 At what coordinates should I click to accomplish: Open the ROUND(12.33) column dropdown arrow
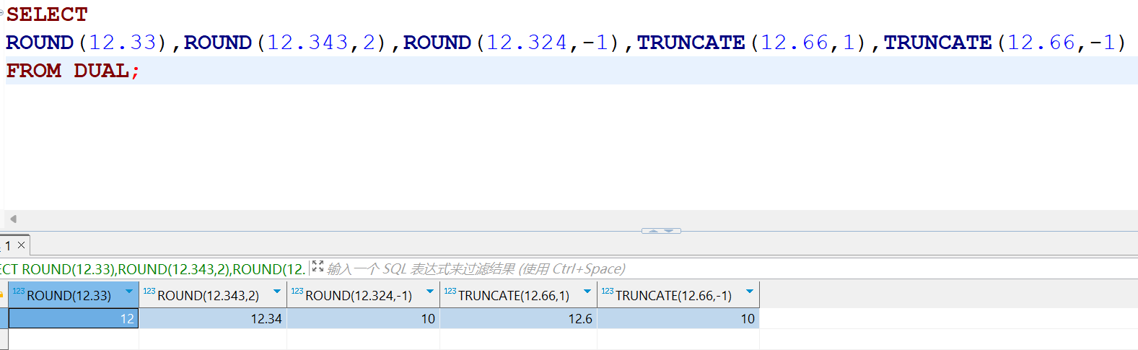[x=129, y=292]
